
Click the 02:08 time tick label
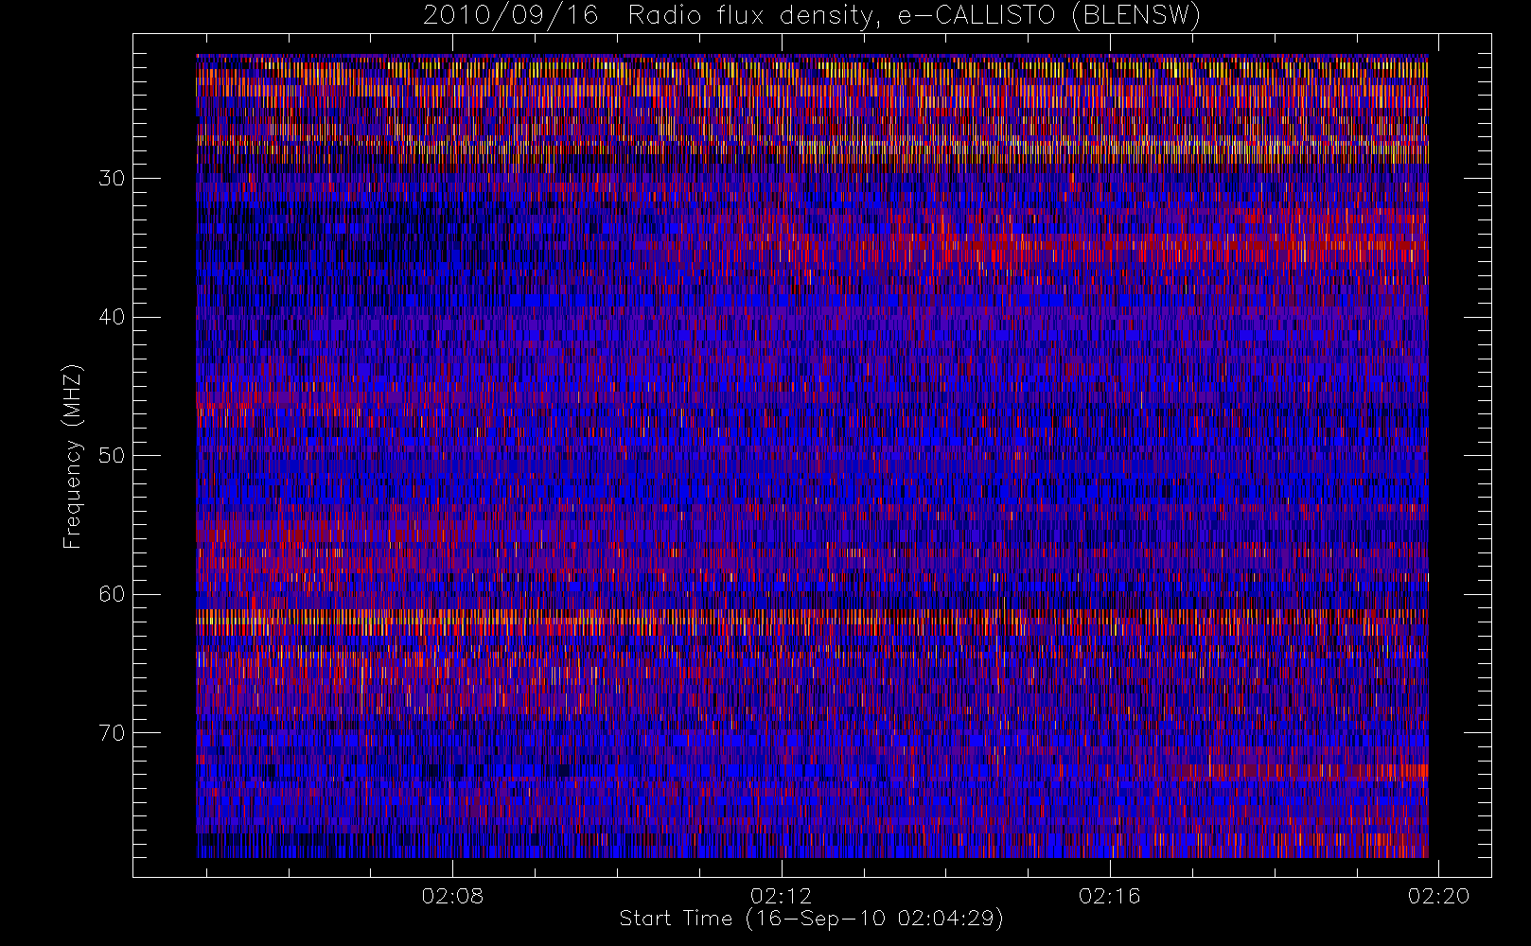coord(452,896)
